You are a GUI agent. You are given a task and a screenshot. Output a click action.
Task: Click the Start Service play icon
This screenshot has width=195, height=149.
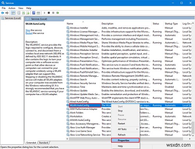pos(44,13)
